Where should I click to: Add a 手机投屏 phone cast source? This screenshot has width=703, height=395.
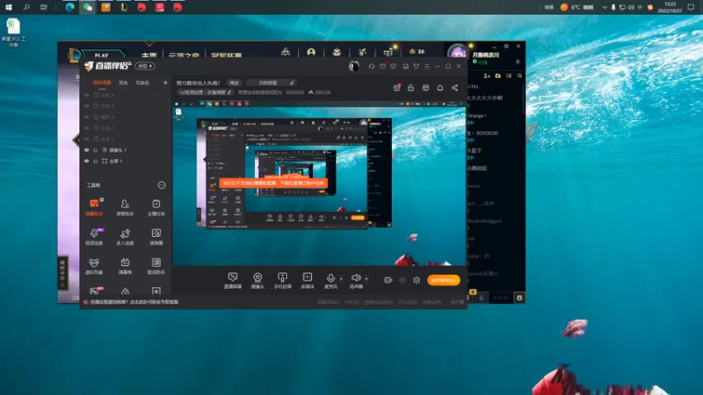pos(282,280)
